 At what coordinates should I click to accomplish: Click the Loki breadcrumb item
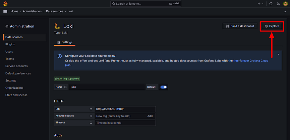click(x=71, y=11)
